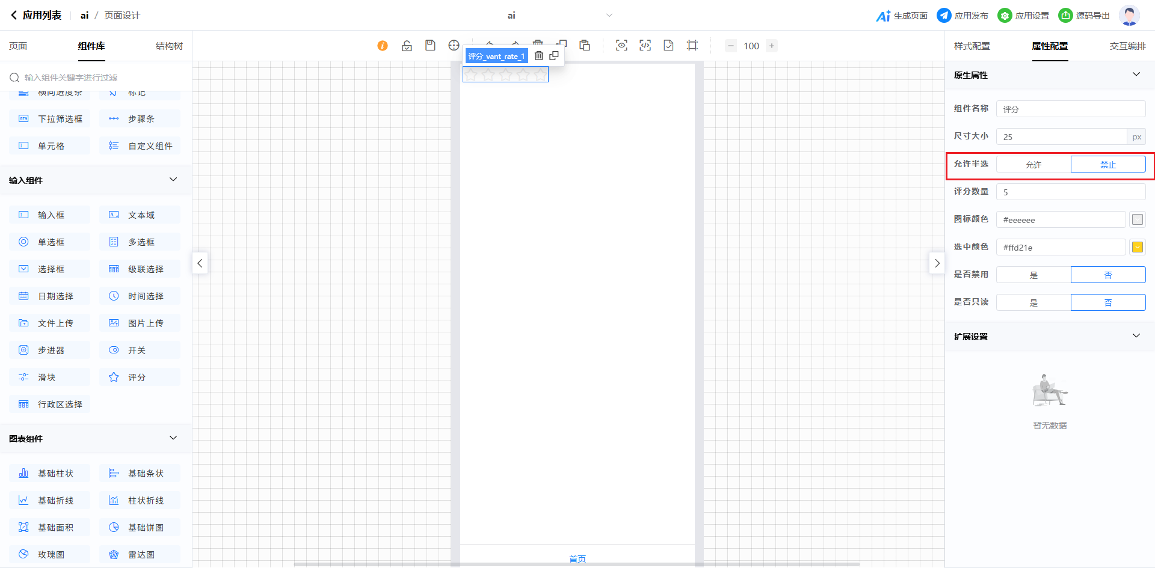The width and height of the screenshot is (1155, 568).
Task: Set 是否只读 to 是
Action: [1033, 303]
